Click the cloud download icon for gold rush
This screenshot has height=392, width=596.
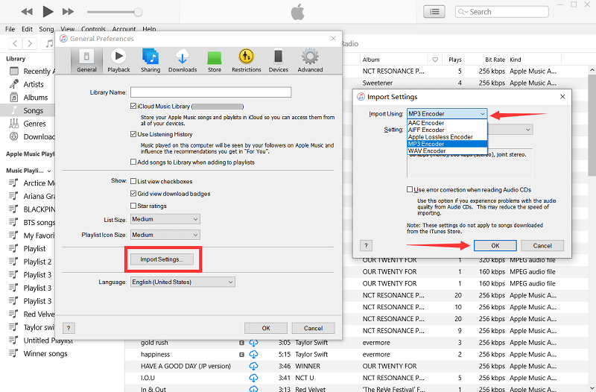tap(253, 343)
